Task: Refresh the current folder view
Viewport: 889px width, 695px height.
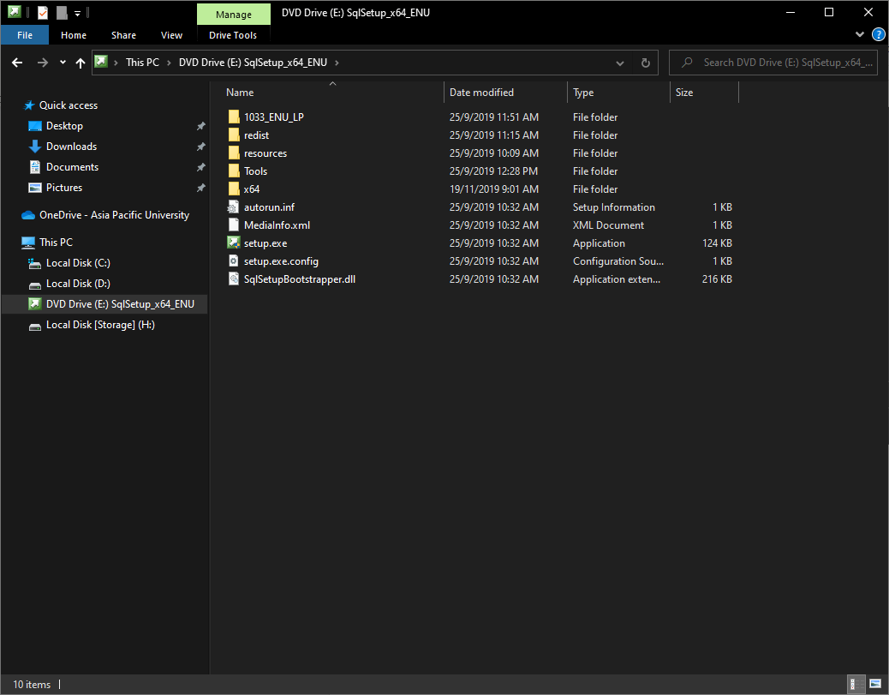Action: [646, 63]
